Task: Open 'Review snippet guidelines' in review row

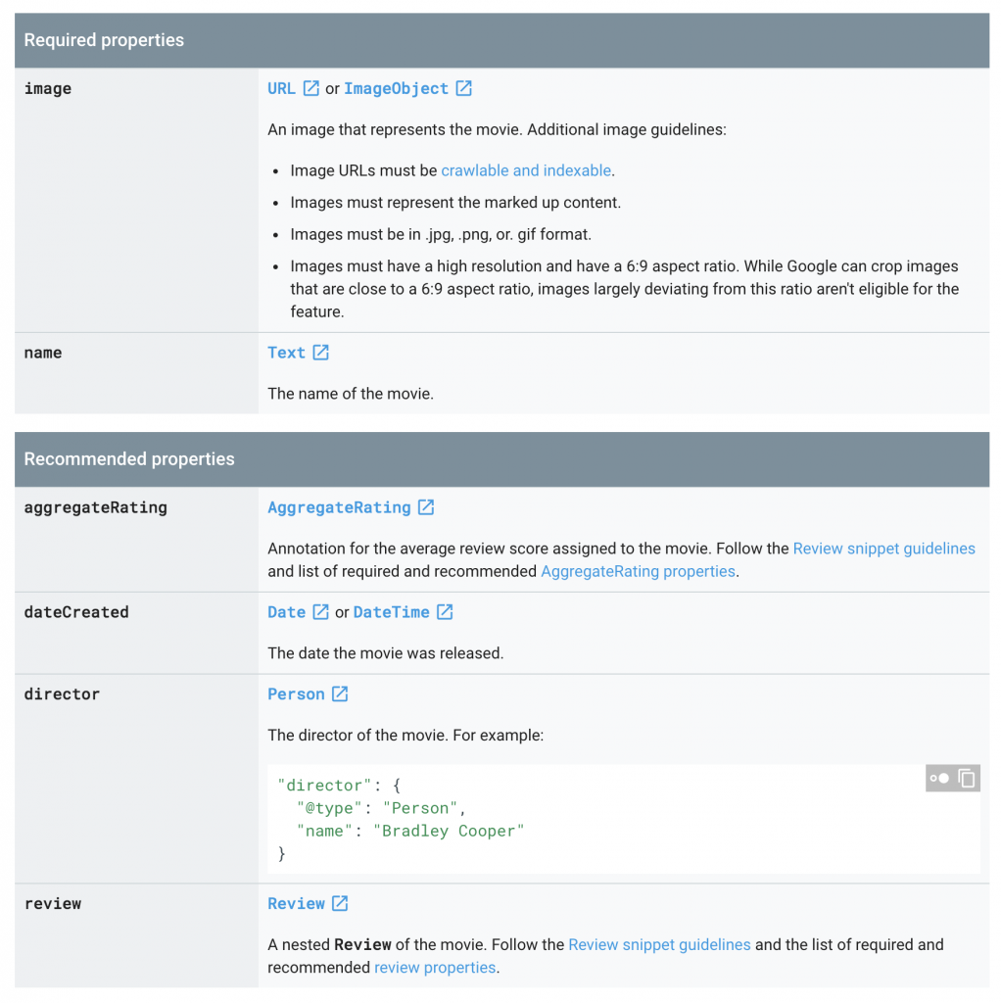Action: click(x=659, y=945)
